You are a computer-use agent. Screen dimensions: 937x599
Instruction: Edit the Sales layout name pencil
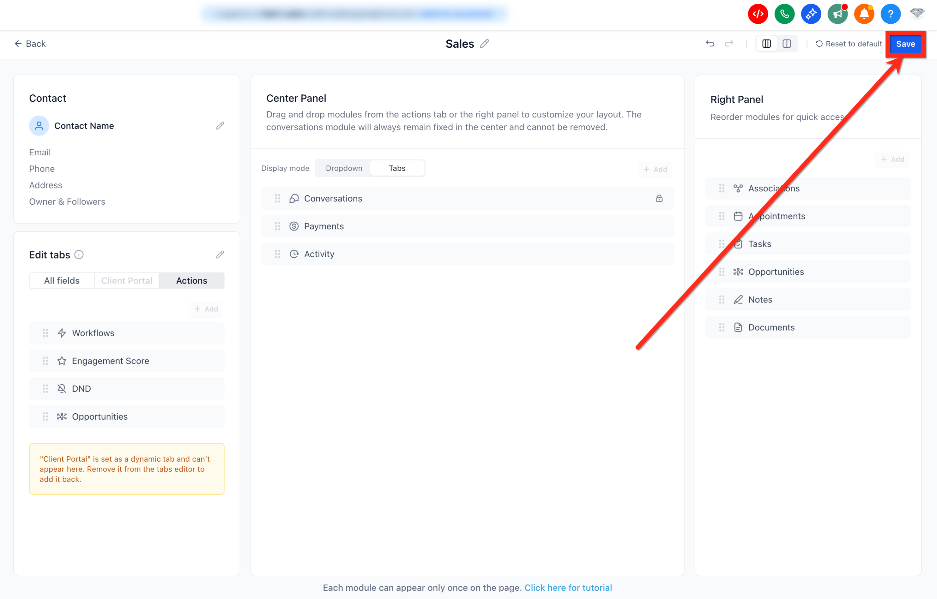click(x=484, y=44)
